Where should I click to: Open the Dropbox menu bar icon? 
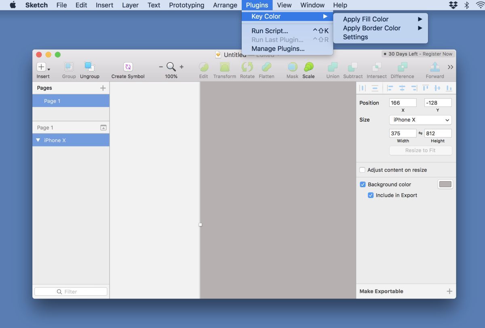pyautogui.click(x=453, y=5)
